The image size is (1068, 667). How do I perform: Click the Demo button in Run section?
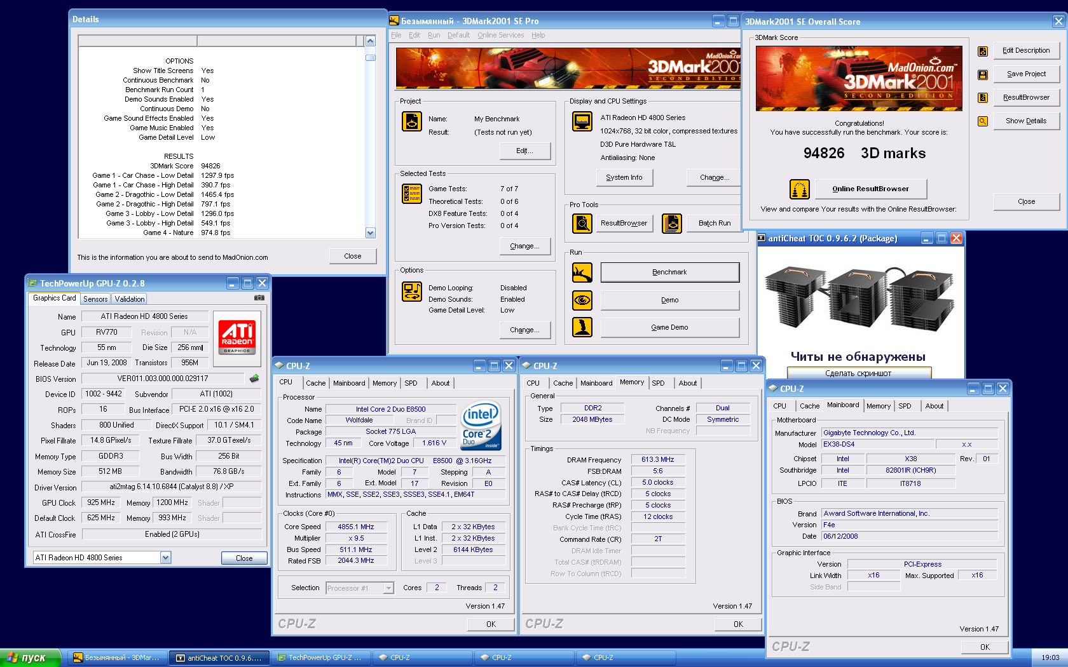[x=670, y=300]
